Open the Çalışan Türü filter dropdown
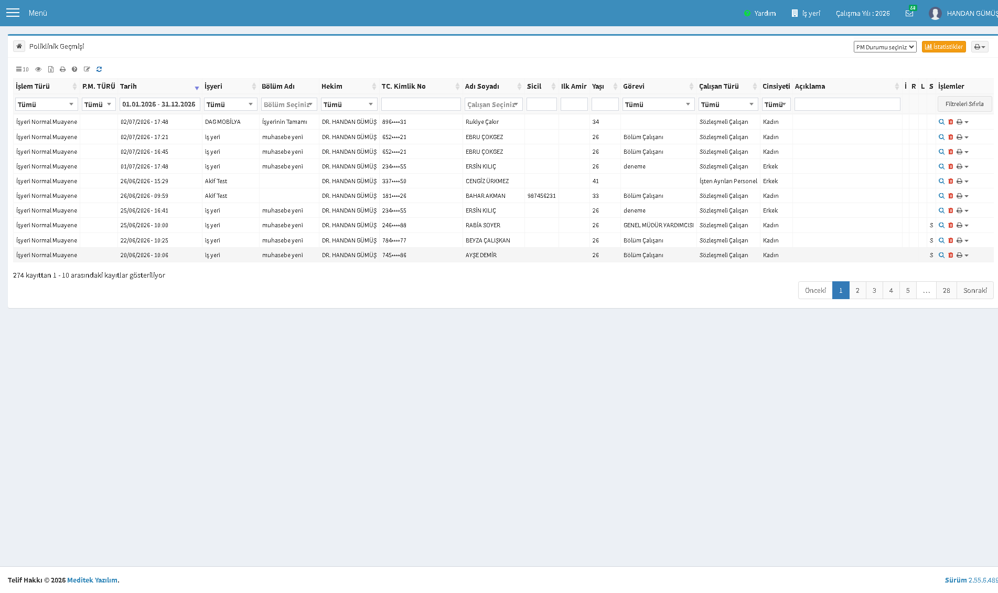Screen dimensions: 998x593 (x=728, y=104)
